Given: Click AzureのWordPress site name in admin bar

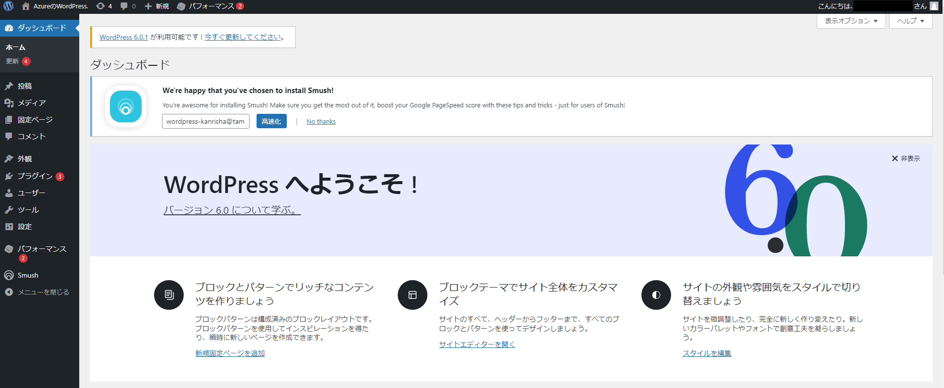Looking at the screenshot, I should [61, 6].
